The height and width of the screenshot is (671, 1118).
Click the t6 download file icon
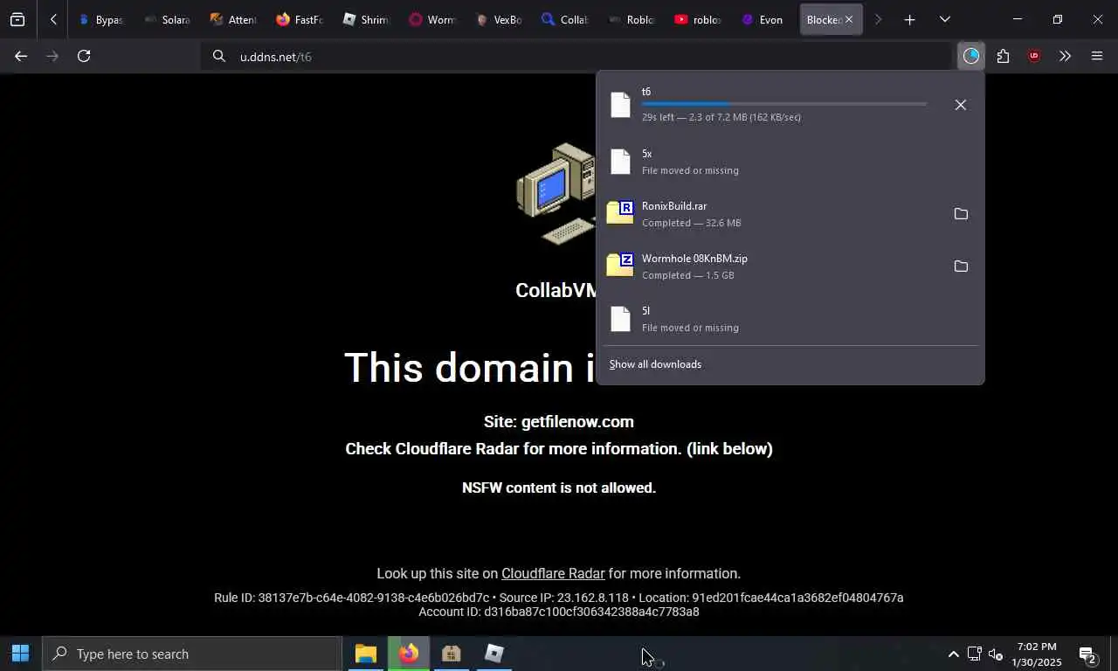tap(620, 105)
